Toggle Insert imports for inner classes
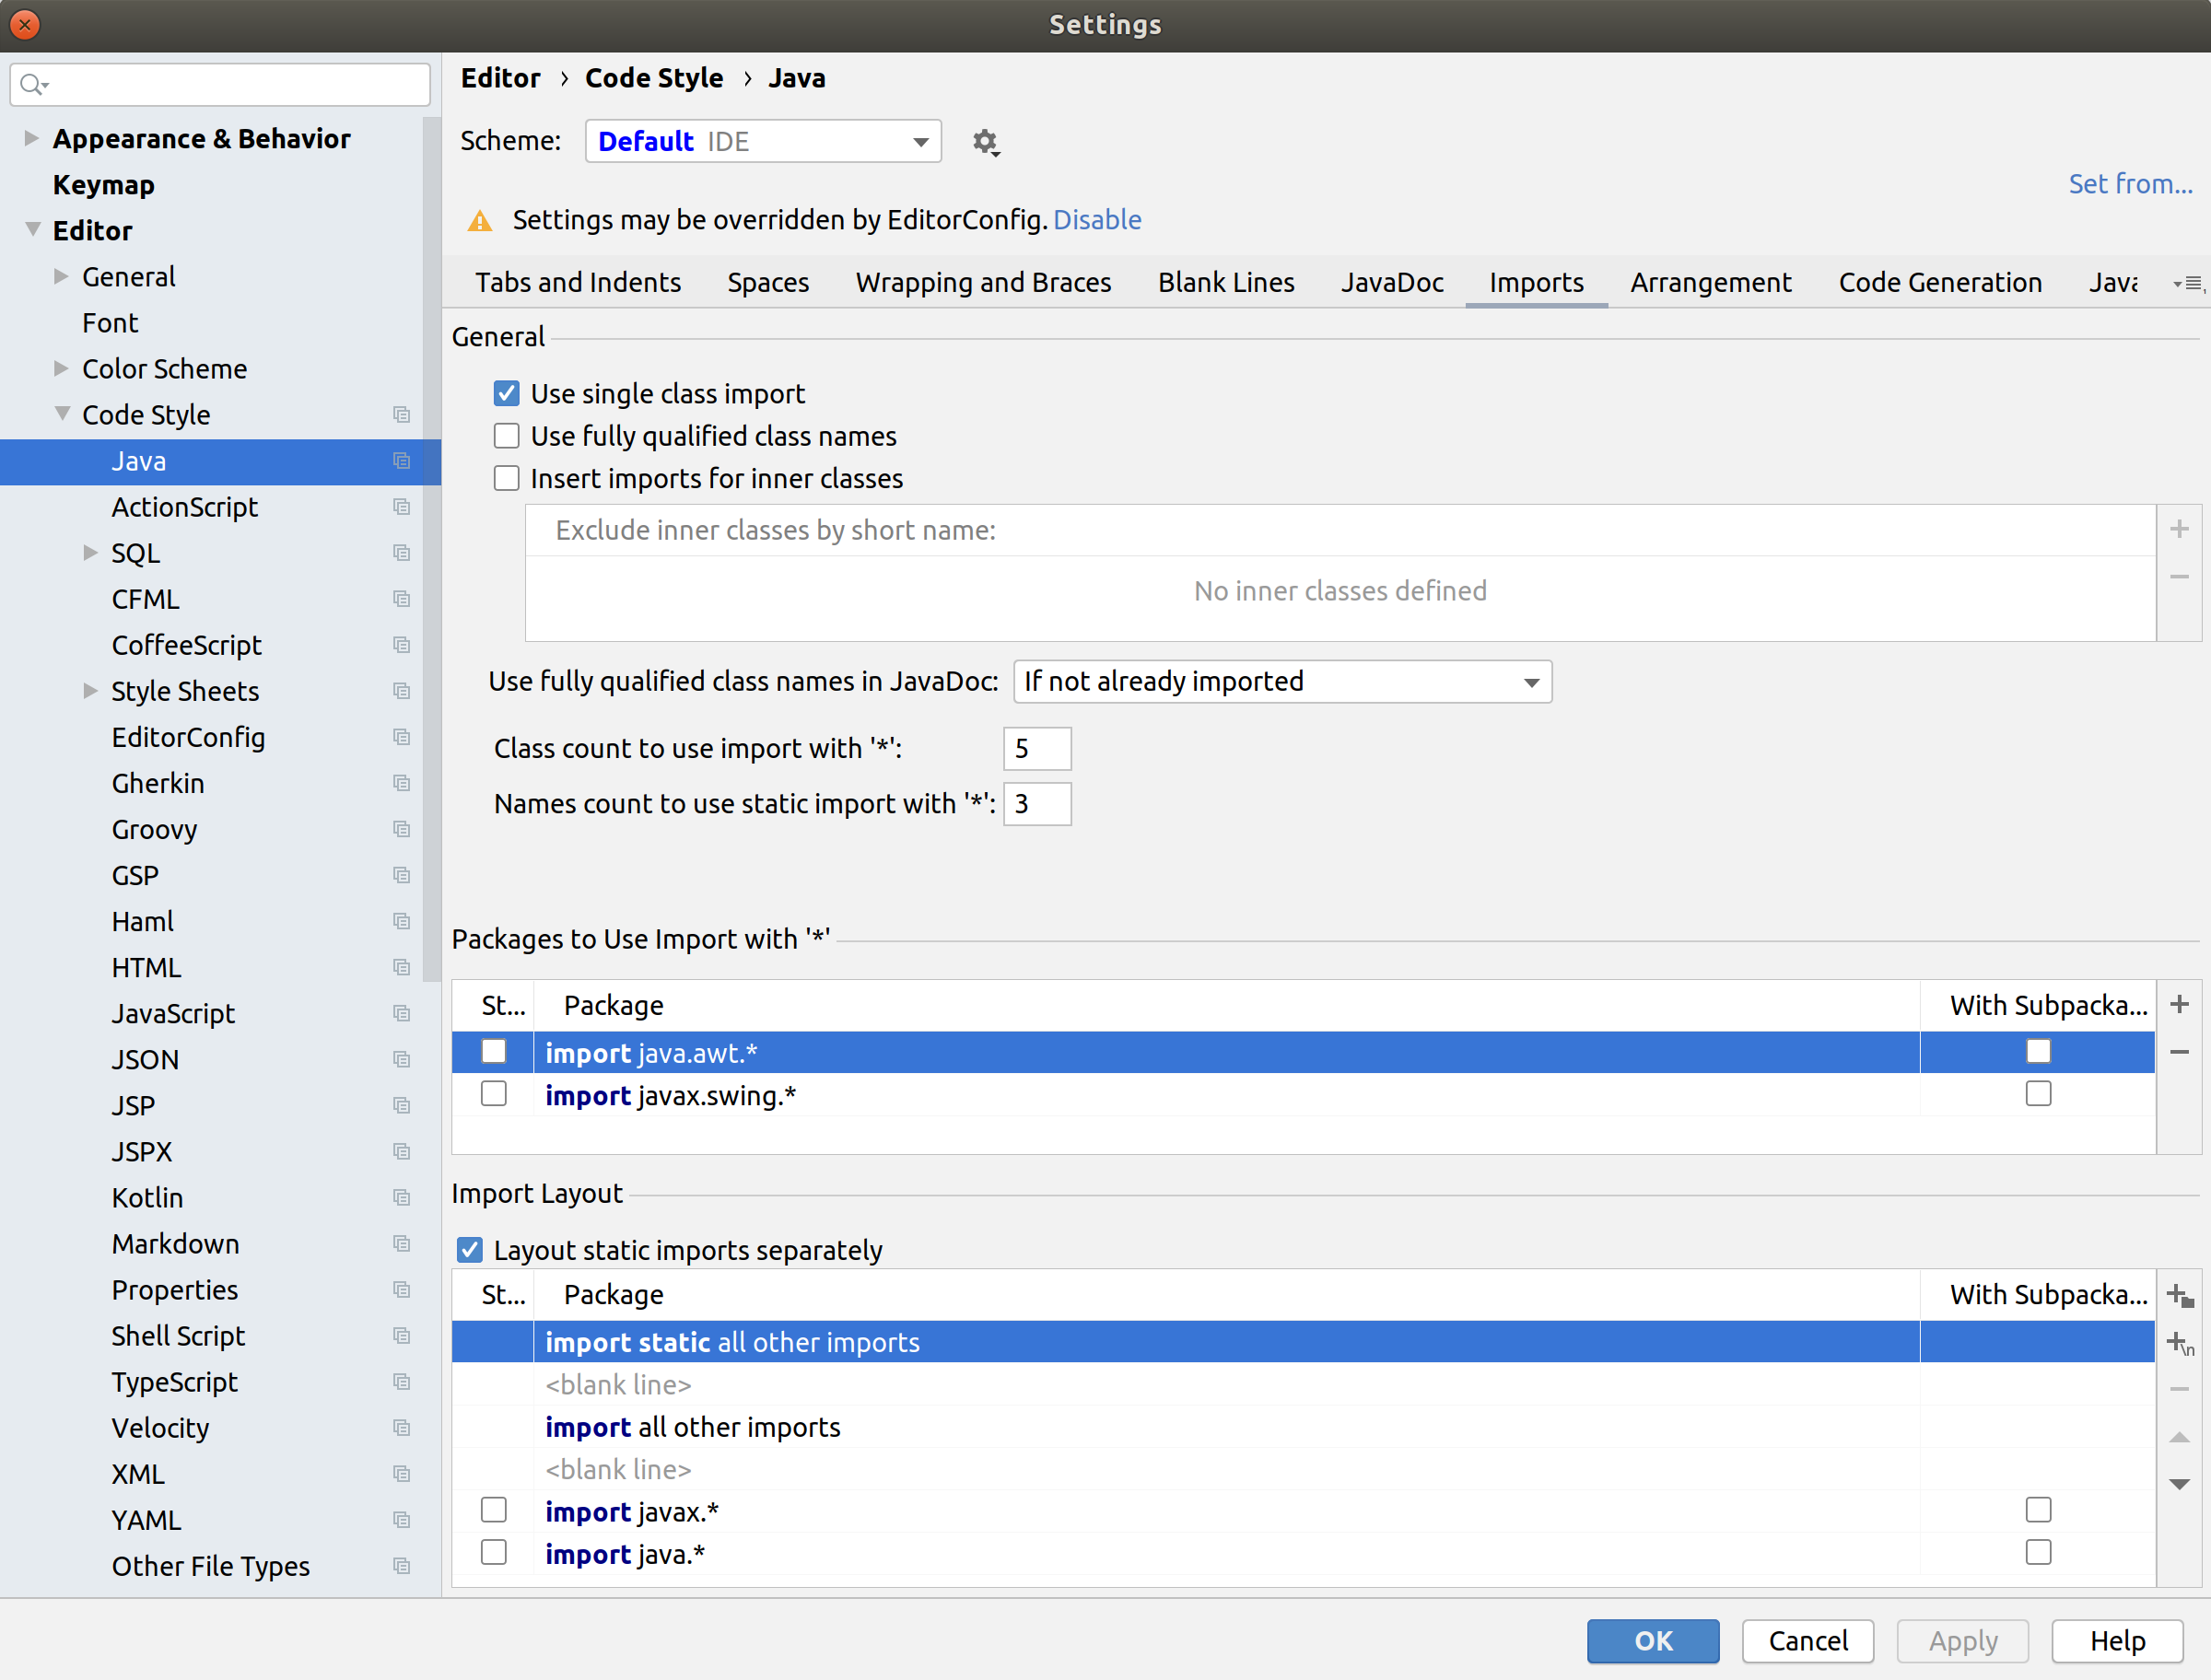Screen dimensions: 2211x1680 (x=507, y=479)
